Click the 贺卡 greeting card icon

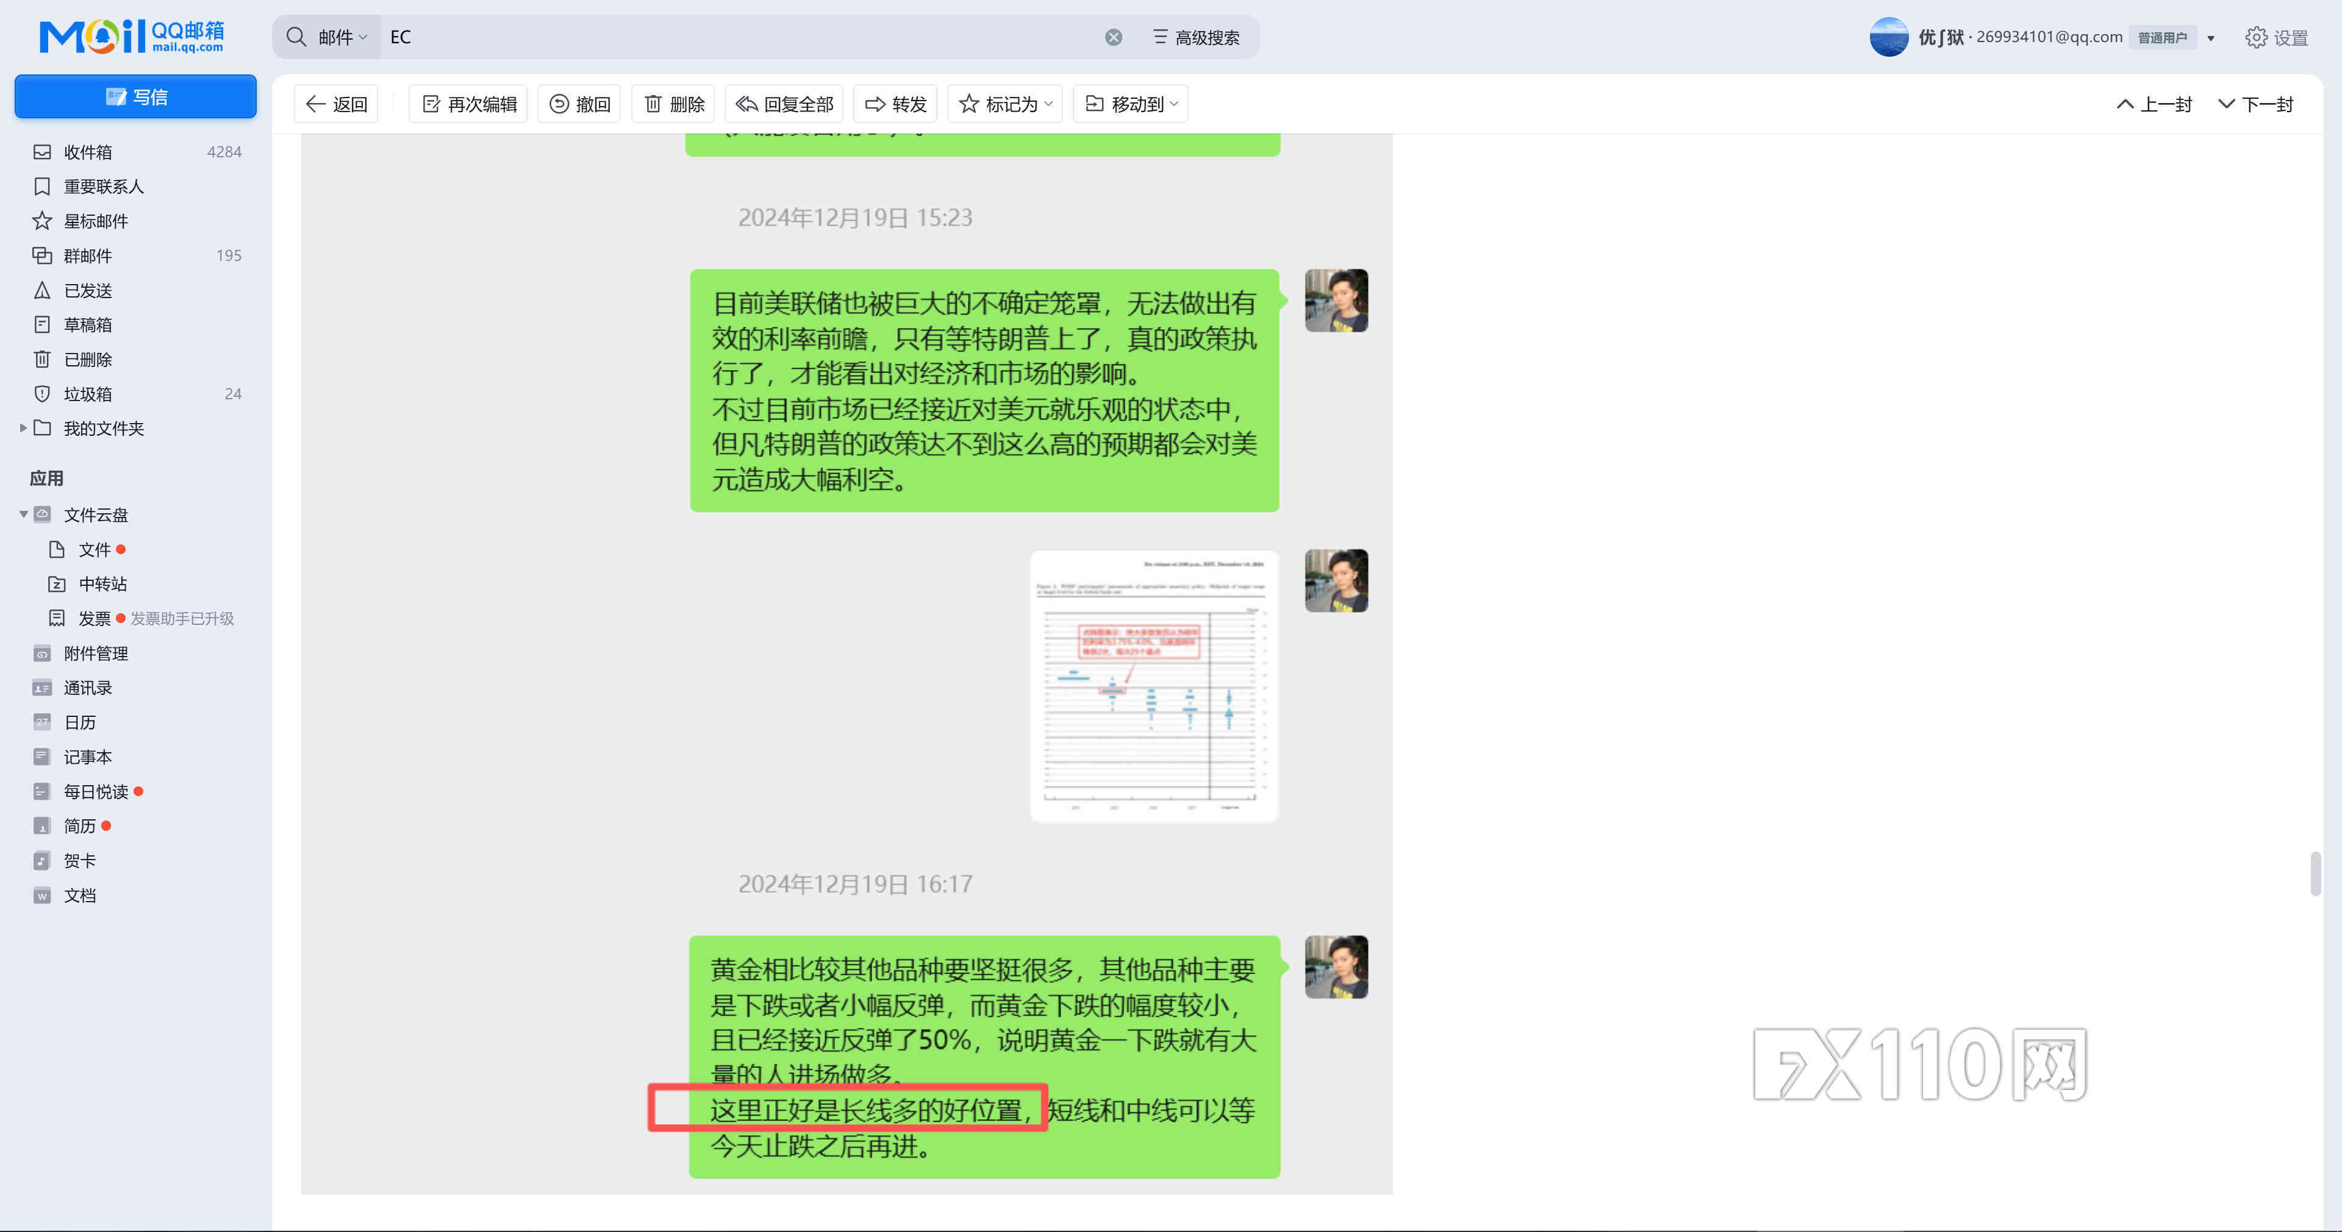click(42, 860)
